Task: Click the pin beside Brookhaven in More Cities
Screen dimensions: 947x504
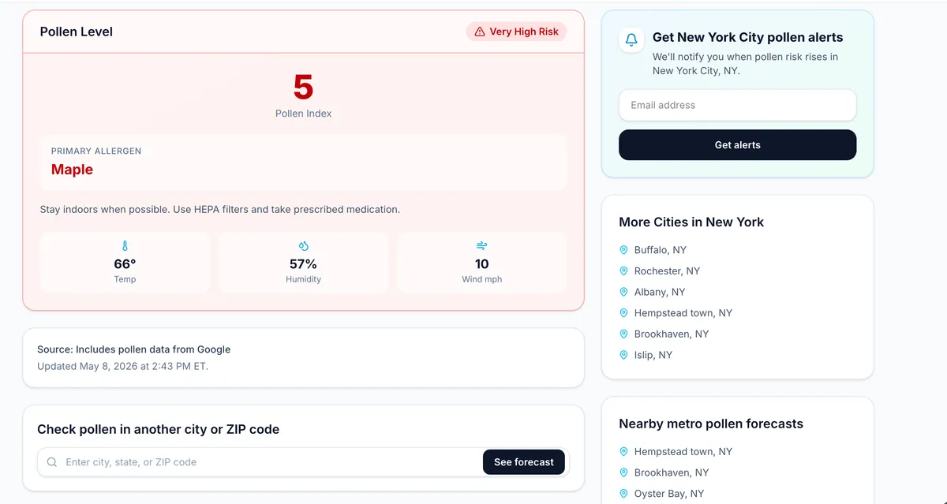Action: 623,334
